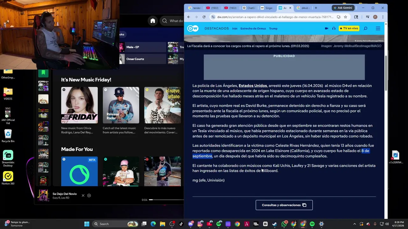Reload the DW page in Chrome
The width and height of the screenshot is (408, 229).
click(204, 17)
